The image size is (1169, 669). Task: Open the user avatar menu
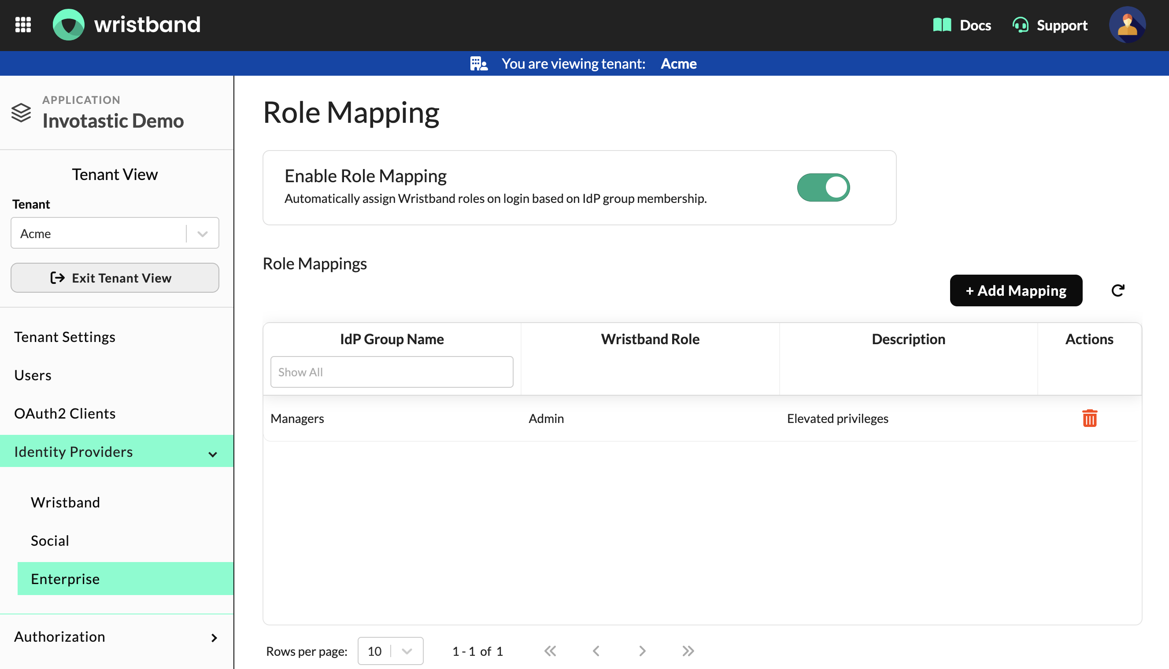[1127, 25]
